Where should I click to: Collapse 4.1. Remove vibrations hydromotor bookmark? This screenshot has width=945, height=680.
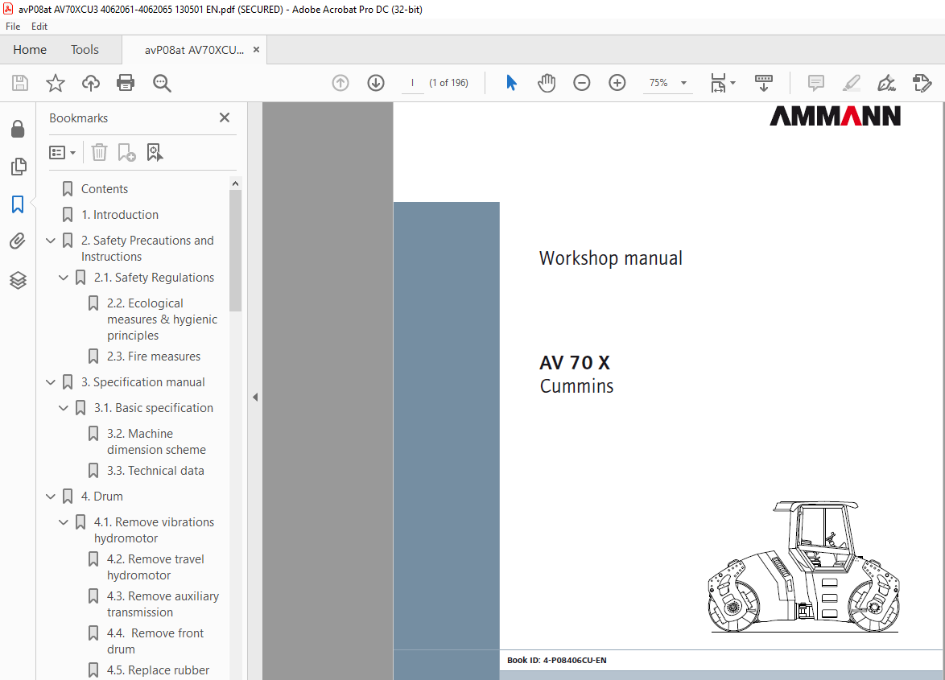[x=64, y=522]
